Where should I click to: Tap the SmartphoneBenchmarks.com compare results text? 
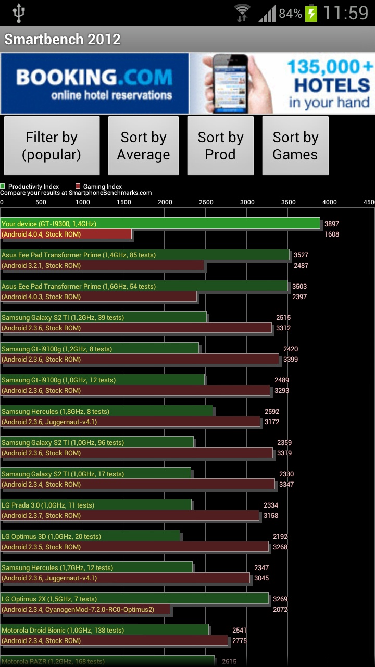[76, 193]
